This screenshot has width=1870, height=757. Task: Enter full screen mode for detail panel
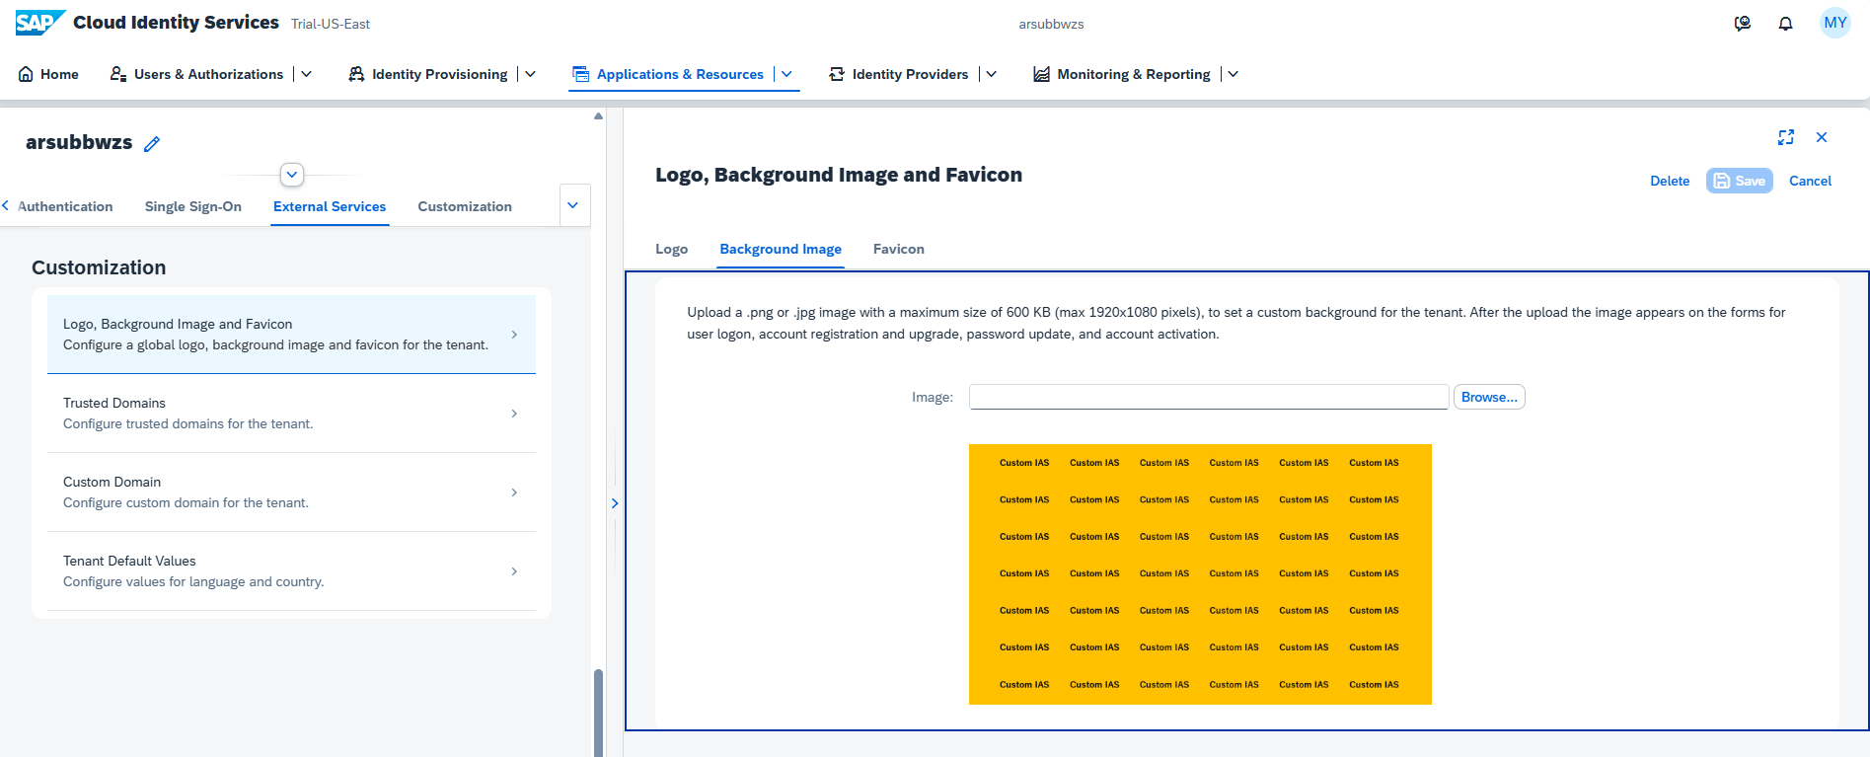(1786, 137)
